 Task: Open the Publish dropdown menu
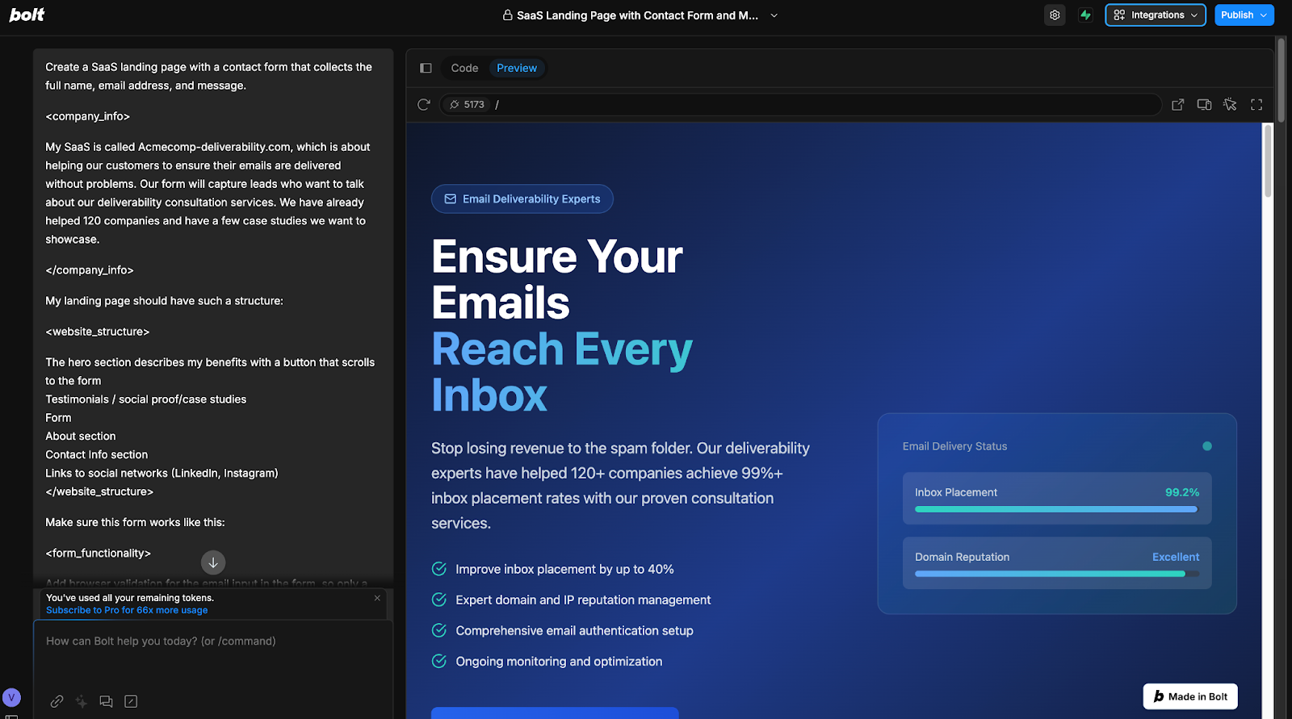(1244, 15)
